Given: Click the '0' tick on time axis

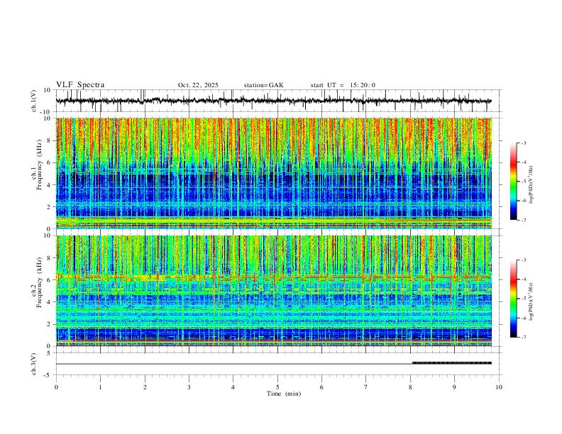Looking at the screenshot, I should click(x=56, y=387).
